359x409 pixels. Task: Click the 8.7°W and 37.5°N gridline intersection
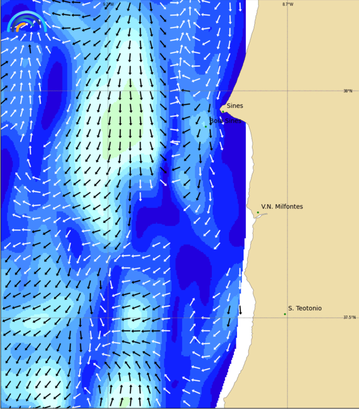click(287, 318)
